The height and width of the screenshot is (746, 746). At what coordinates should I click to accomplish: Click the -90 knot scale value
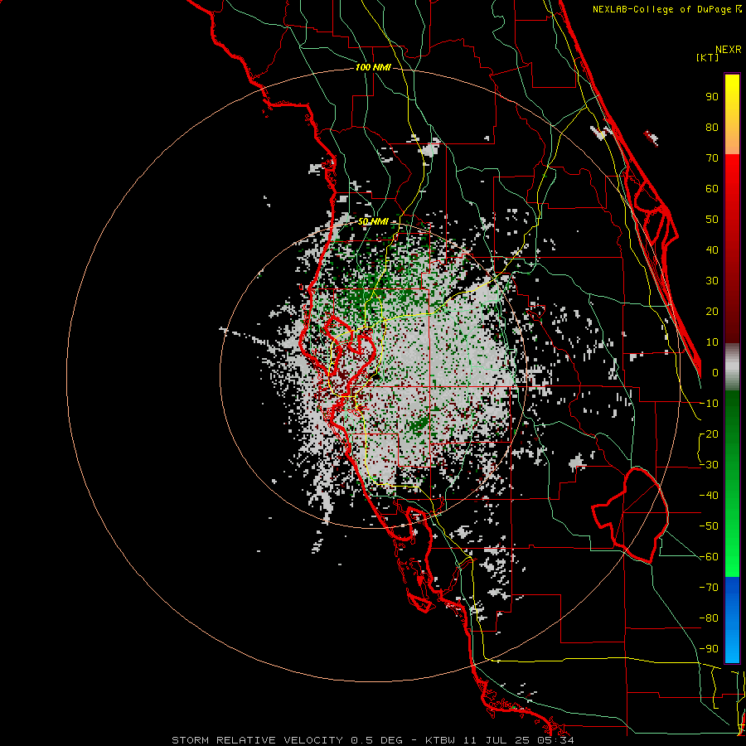(x=709, y=649)
